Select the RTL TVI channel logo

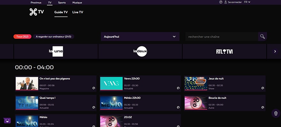pos(224,51)
